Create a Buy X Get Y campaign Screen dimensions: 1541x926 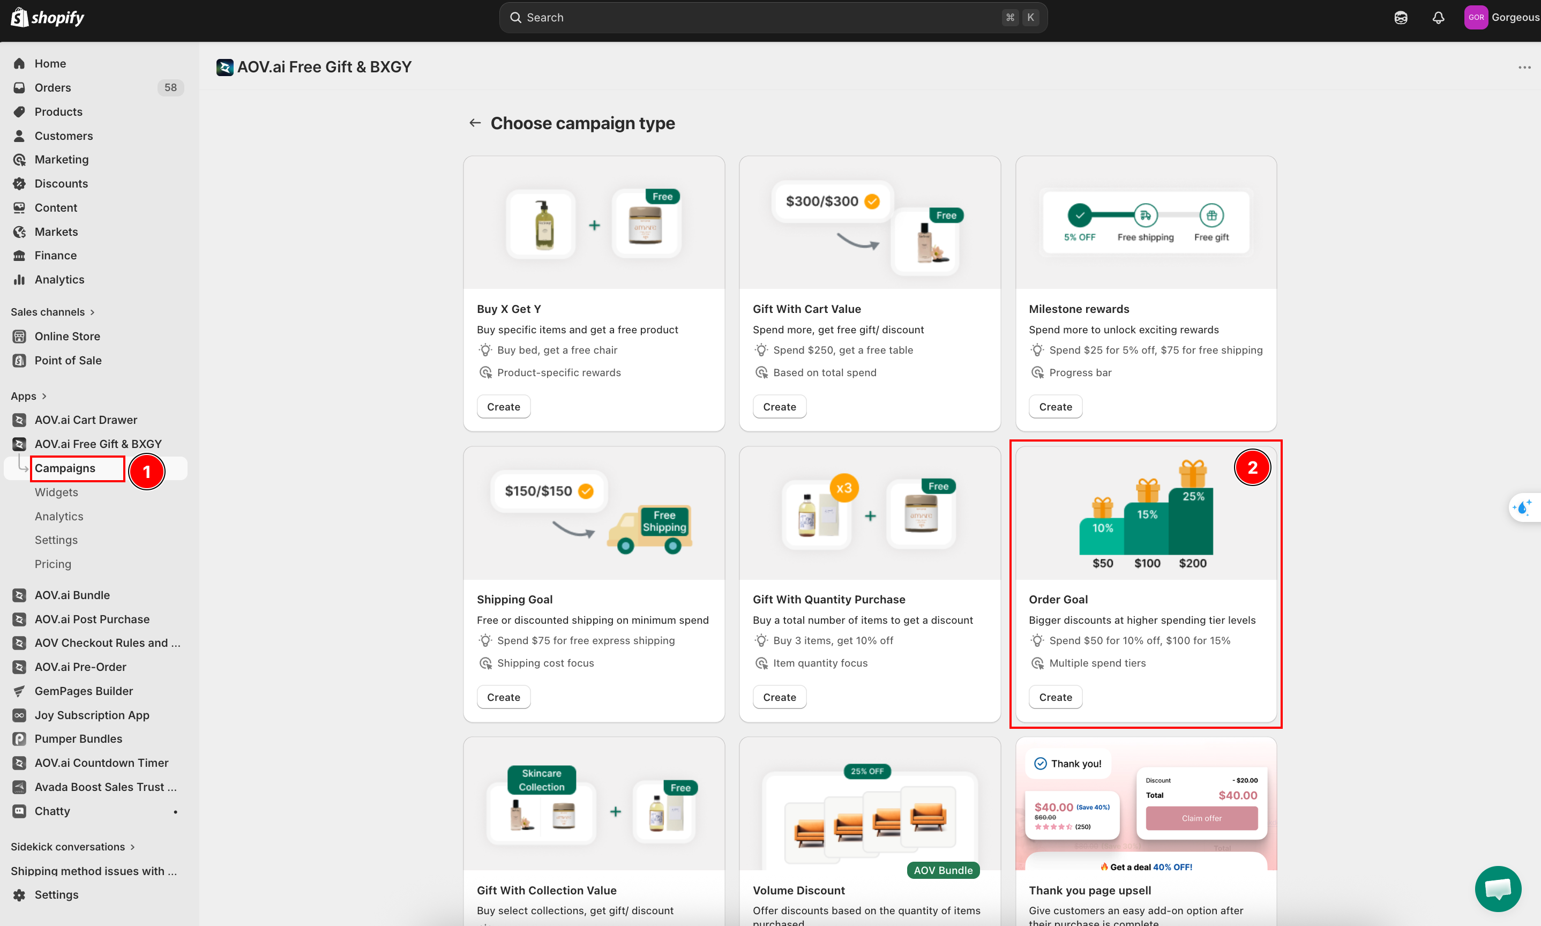point(504,407)
